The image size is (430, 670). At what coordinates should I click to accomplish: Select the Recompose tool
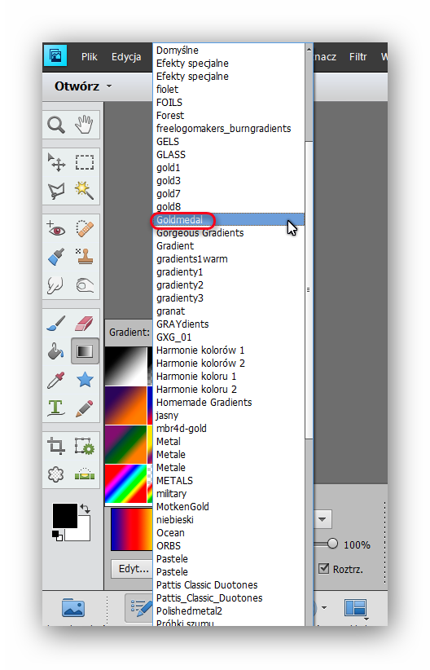click(x=85, y=446)
